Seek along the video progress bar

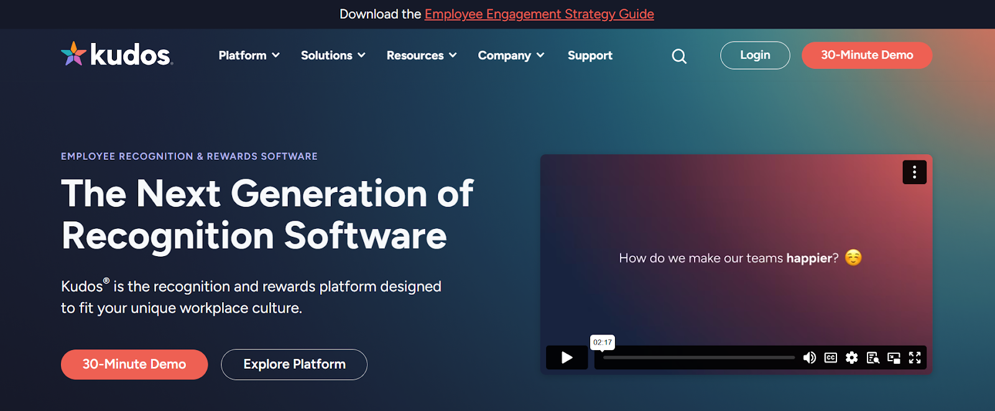[699, 358]
